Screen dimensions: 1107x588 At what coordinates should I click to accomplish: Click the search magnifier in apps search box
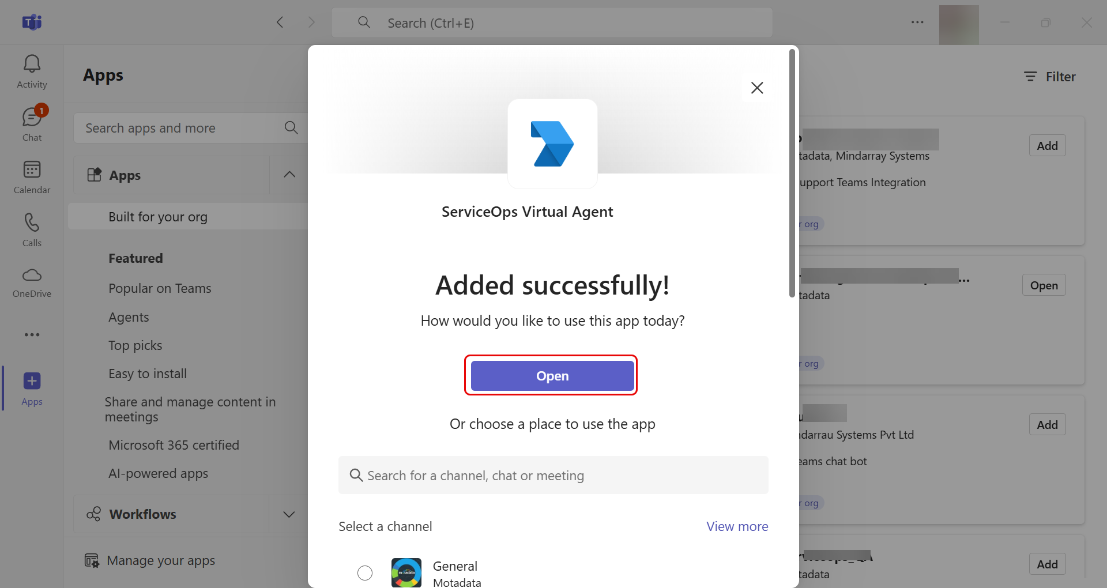coord(291,128)
